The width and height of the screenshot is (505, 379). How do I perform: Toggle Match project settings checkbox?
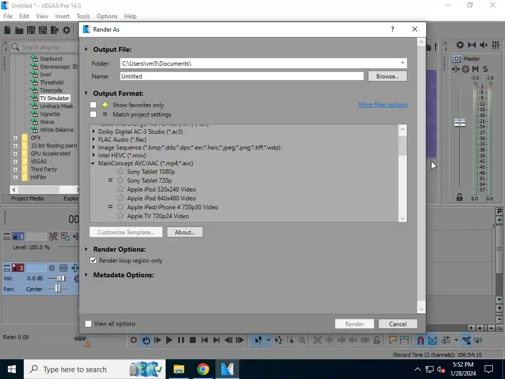[x=93, y=114]
